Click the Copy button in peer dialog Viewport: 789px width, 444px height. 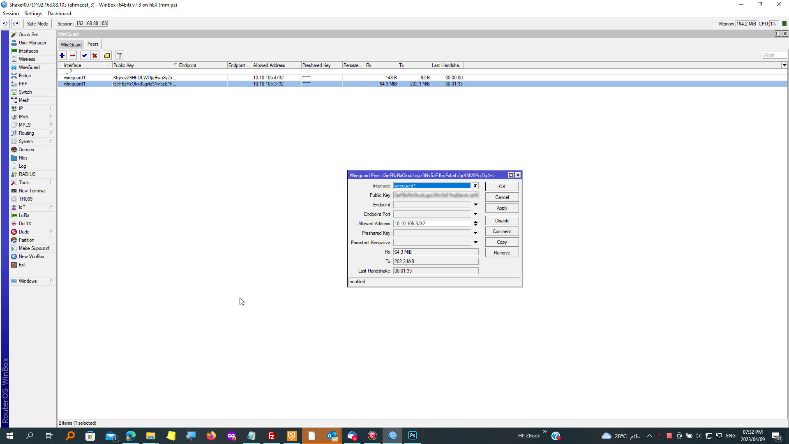pyautogui.click(x=502, y=242)
